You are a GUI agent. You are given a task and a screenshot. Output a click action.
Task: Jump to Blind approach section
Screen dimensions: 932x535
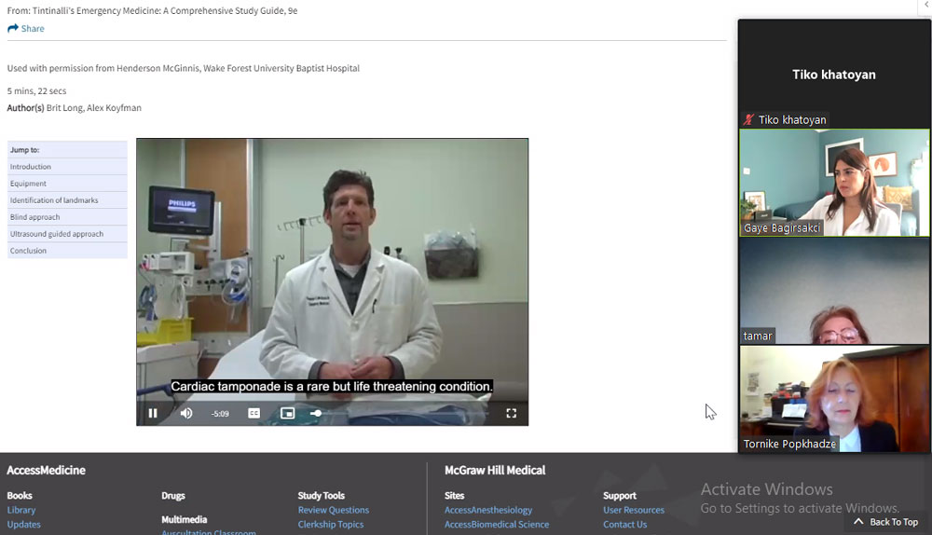coord(34,217)
